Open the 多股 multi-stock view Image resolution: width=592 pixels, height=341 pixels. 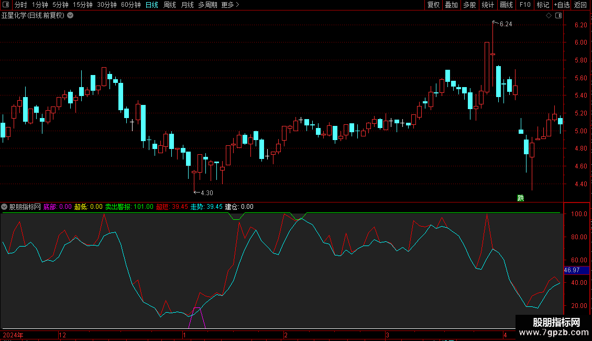point(470,5)
